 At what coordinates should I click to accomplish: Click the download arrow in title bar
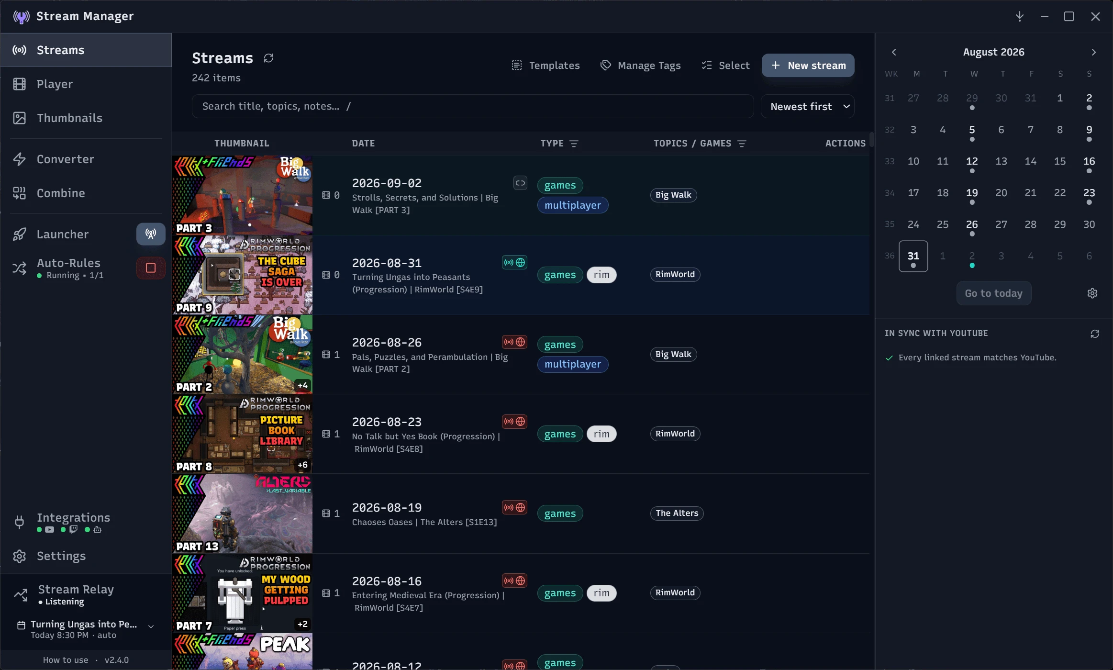[x=1020, y=16]
